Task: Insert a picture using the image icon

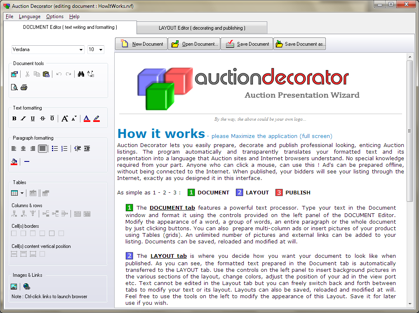Action: (x=14, y=287)
